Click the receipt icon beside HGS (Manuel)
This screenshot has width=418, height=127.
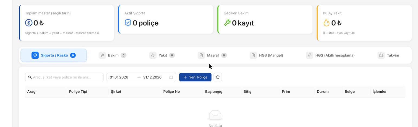pos(254,55)
